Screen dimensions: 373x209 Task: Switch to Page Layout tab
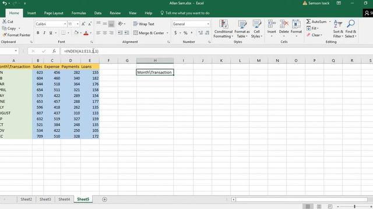tap(54, 13)
